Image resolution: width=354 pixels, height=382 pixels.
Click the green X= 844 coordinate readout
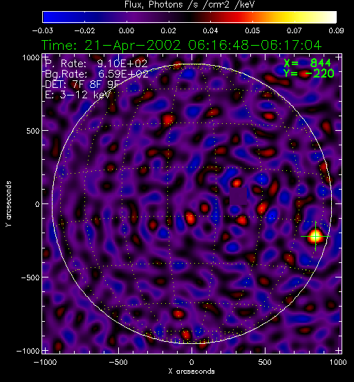coord(307,63)
